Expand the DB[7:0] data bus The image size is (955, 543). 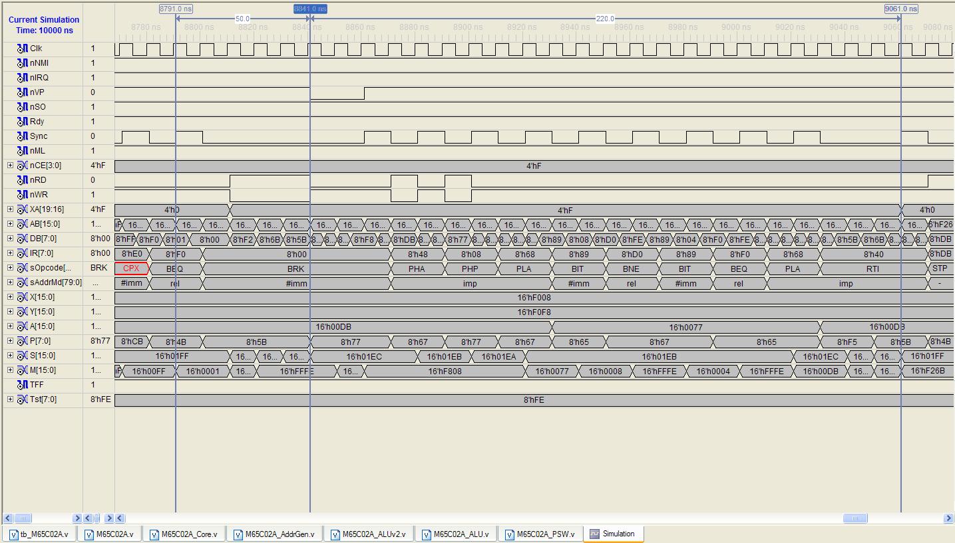[10, 239]
